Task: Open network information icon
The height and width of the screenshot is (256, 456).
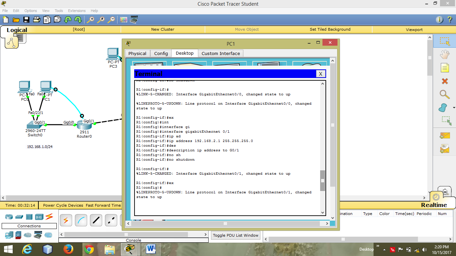Action: tap(440, 20)
